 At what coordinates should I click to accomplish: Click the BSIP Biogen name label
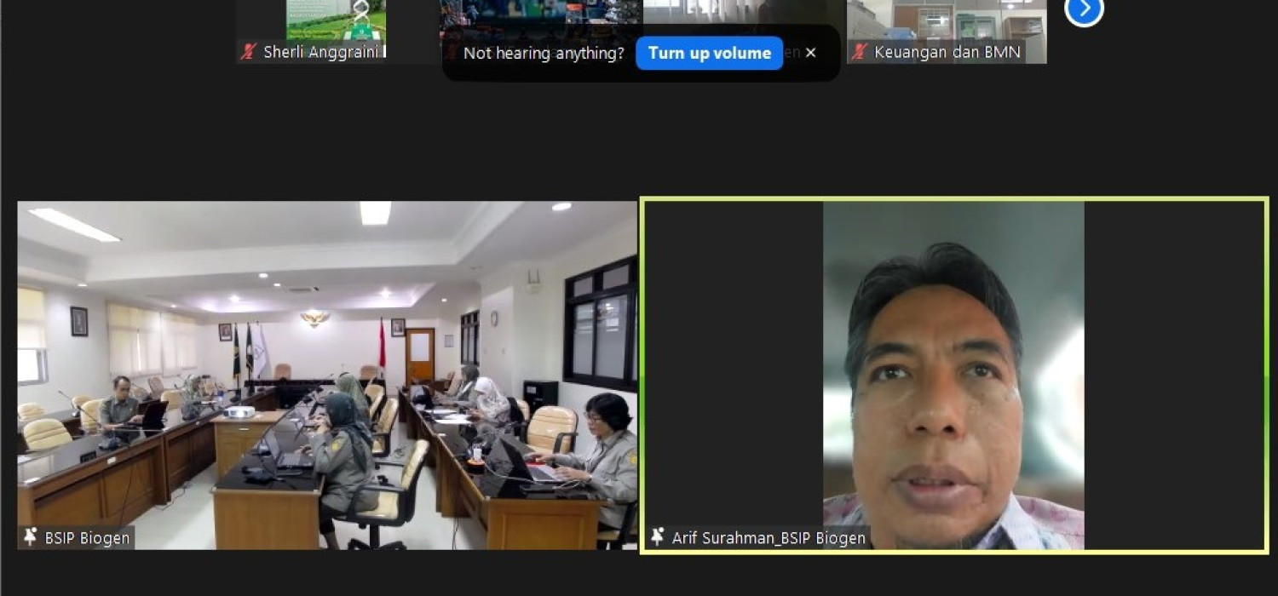87,537
